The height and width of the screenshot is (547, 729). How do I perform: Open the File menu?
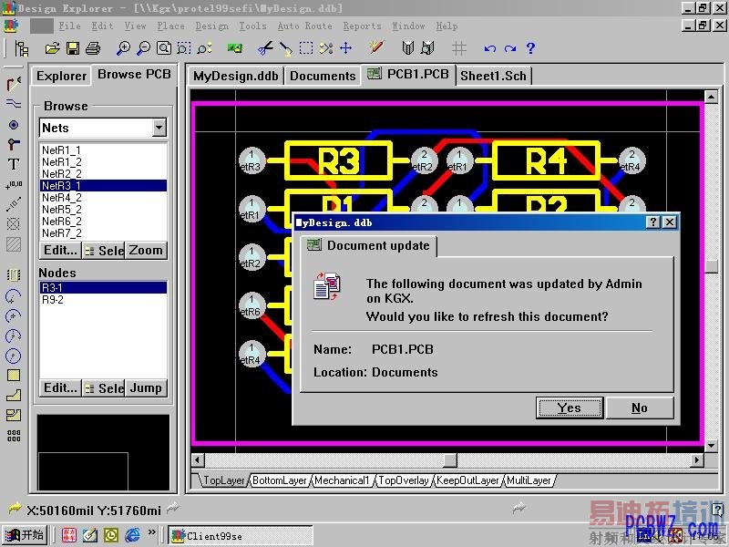click(70, 26)
